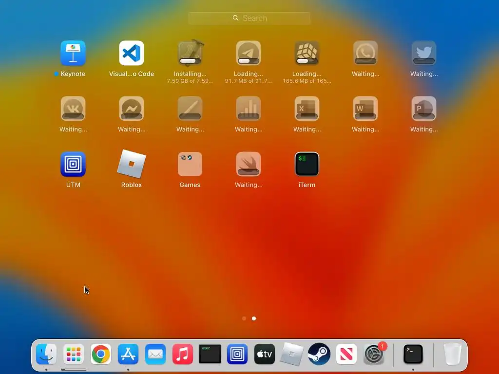Click the waiting Excel icon
This screenshot has width=499, height=374.
(x=307, y=109)
